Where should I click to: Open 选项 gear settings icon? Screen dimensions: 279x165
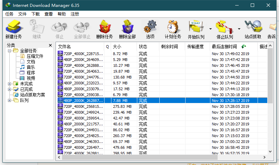click(150, 29)
